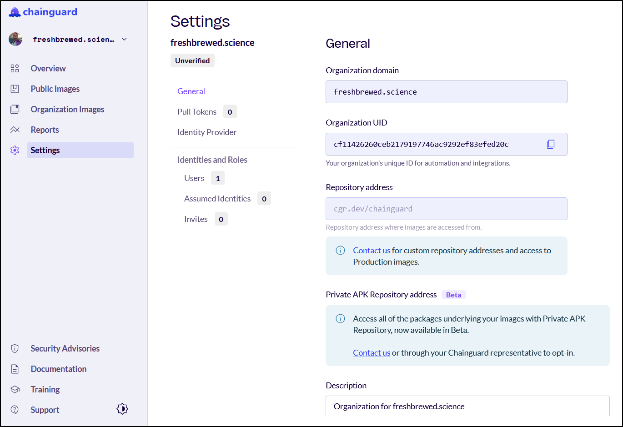The height and width of the screenshot is (427, 623).
Task: Go to Training
Action: 45,389
